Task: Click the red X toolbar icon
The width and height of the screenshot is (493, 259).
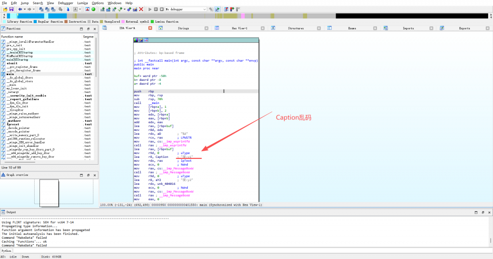Action: [141, 9]
